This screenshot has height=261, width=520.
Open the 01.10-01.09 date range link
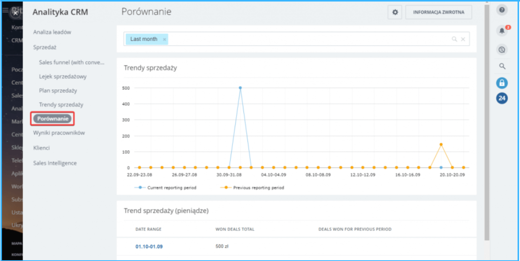149,247
